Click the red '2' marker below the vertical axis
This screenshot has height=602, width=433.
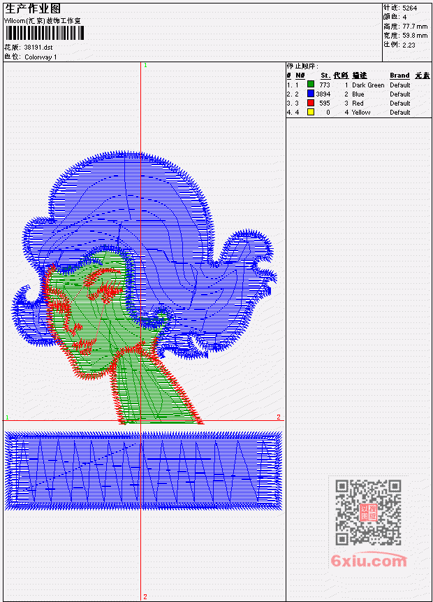pos(145,596)
